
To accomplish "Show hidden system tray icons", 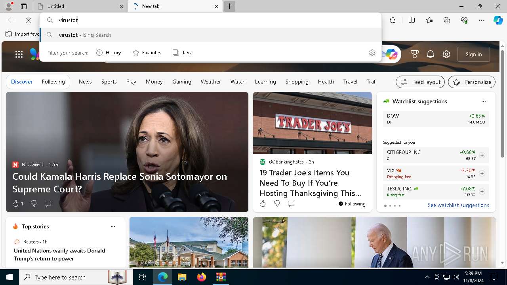I will click(x=427, y=277).
